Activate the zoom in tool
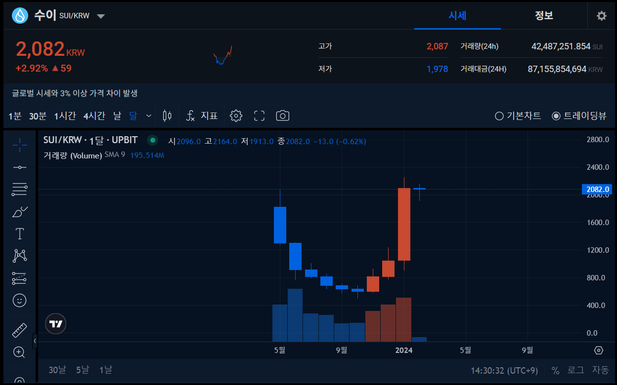Viewport: 617px width, 385px height. click(x=20, y=352)
